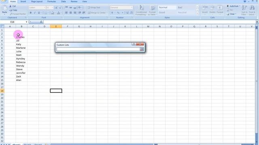Click the Increase Font Size icon

point(56,8)
